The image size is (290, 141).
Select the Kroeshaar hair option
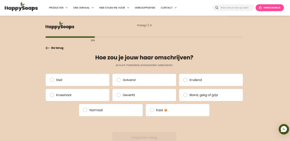78,95
